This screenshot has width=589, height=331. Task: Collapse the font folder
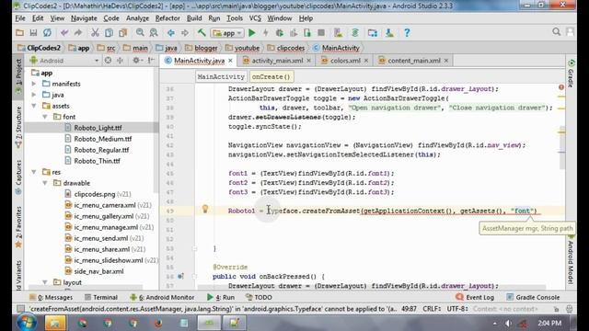coord(45,117)
